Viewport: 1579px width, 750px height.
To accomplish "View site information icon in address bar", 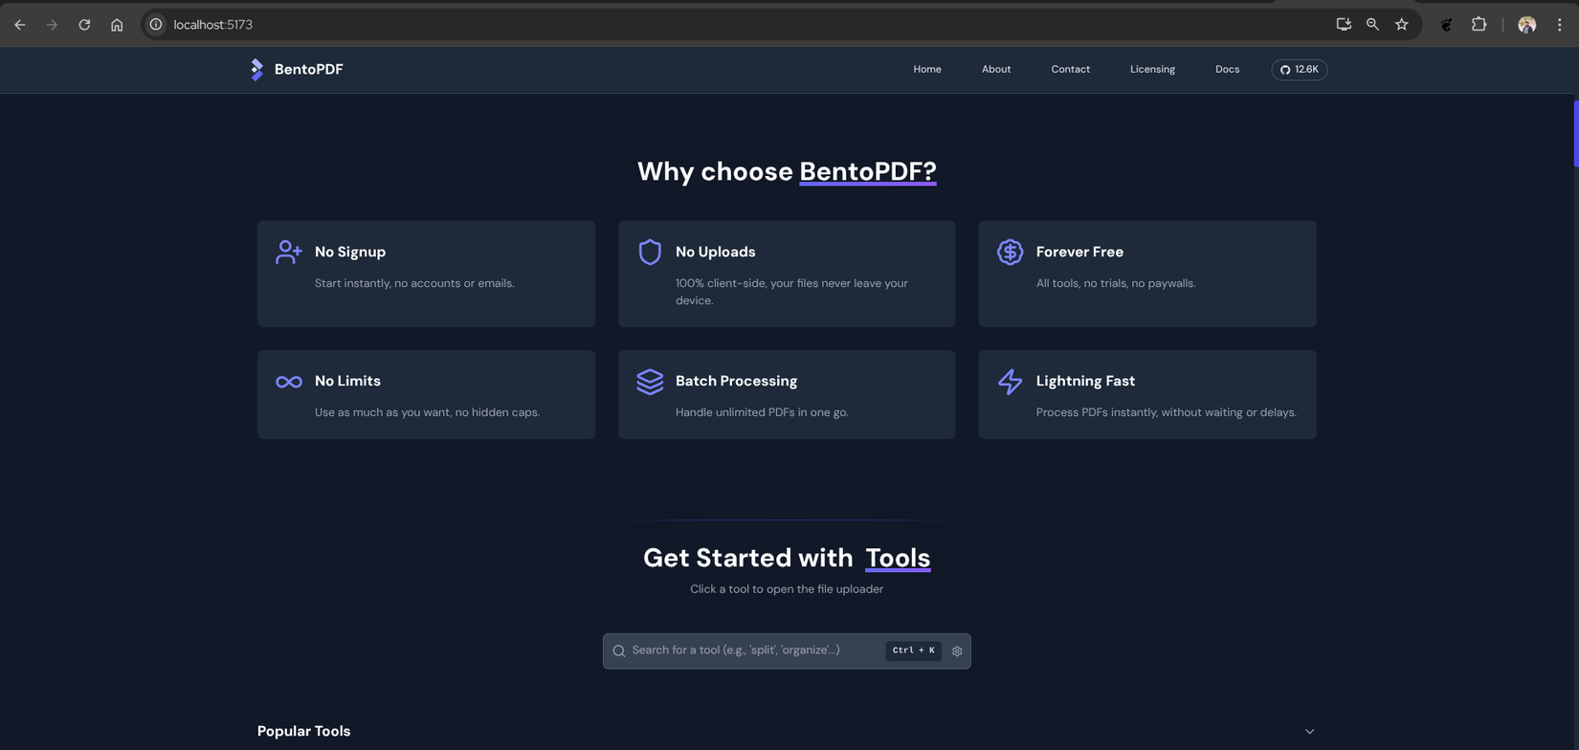I will pyautogui.click(x=156, y=25).
